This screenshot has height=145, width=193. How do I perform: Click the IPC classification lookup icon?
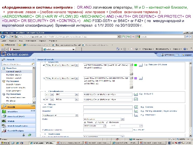pos(136,95)
